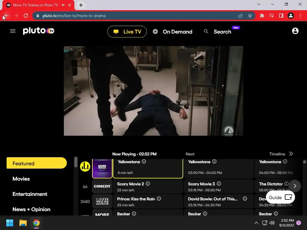The width and height of the screenshot is (307, 230).
Task: Toggle Chrome side panel
Action: click(x=281, y=16)
